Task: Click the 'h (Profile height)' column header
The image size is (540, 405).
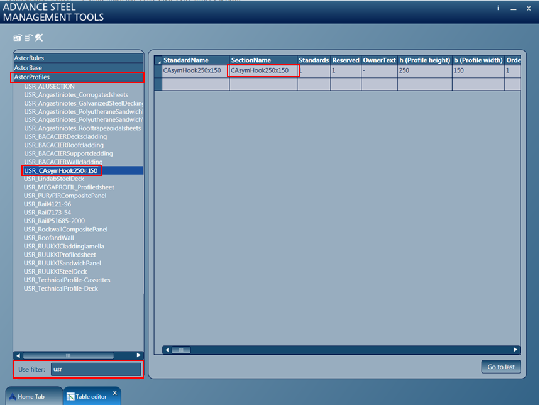Action: (x=424, y=60)
